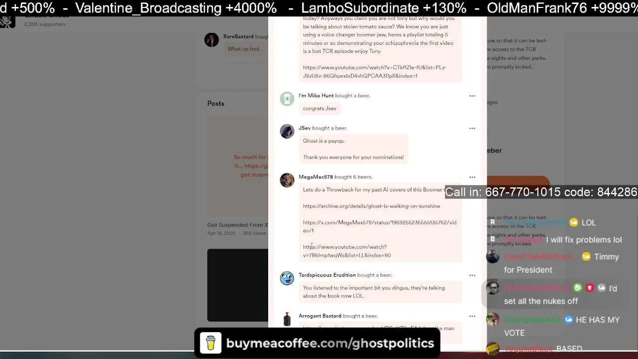Open options for Tardspicuous Erudition's comment
This screenshot has height=359, width=638.
(472, 275)
